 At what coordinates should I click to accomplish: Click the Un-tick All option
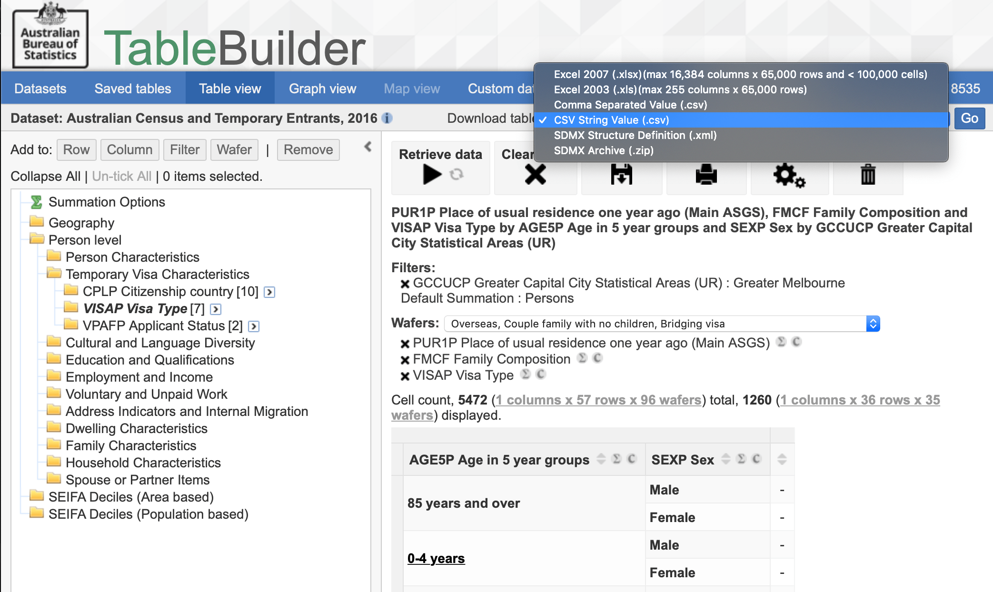coord(121,176)
